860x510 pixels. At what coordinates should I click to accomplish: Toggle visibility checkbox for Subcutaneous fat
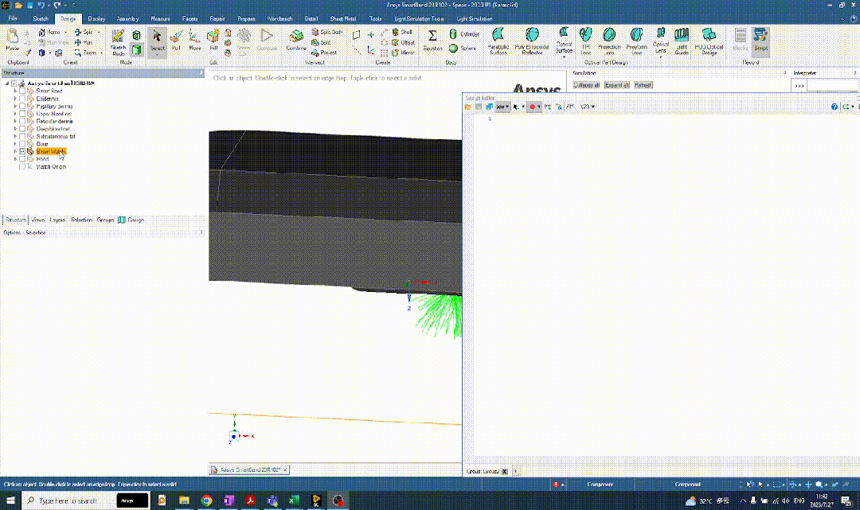tap(22, 136)
